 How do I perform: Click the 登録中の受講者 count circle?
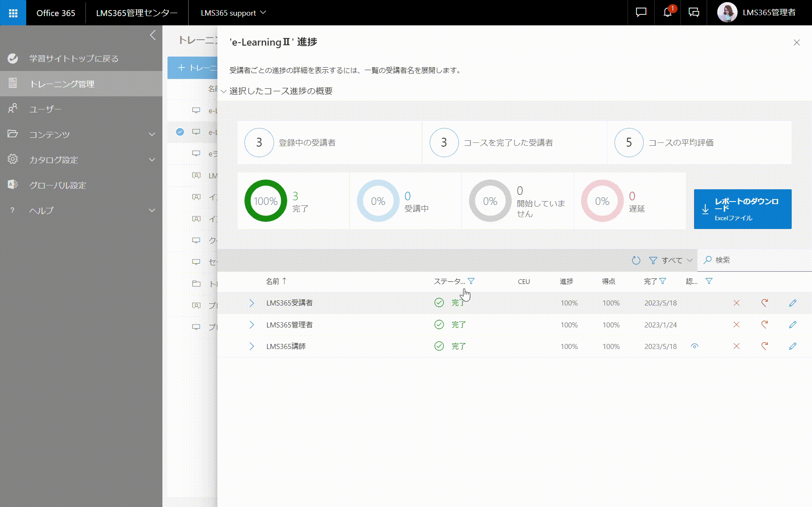click(x=259, y=142)
